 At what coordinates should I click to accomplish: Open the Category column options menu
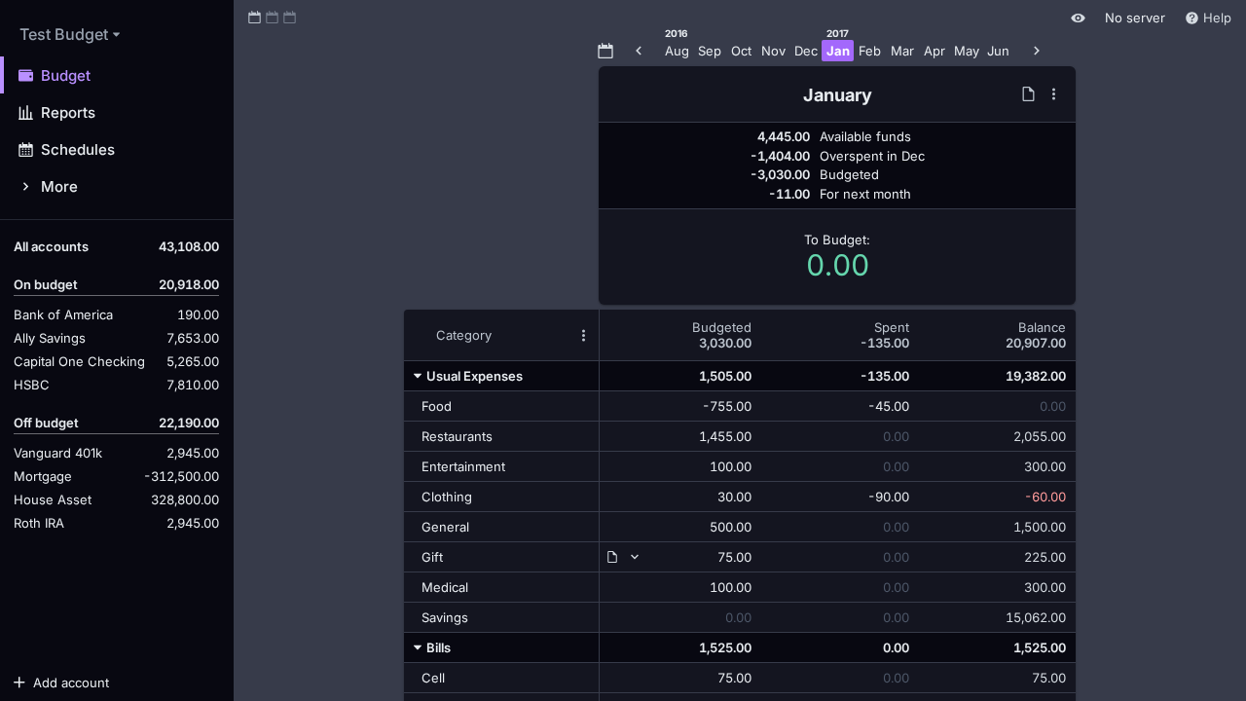point(583,336)
